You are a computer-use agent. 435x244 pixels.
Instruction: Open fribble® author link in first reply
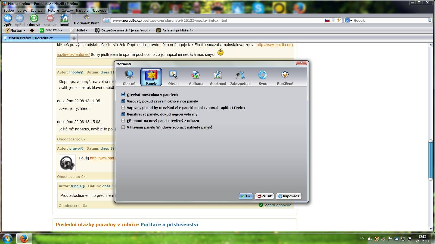(76, 72)
